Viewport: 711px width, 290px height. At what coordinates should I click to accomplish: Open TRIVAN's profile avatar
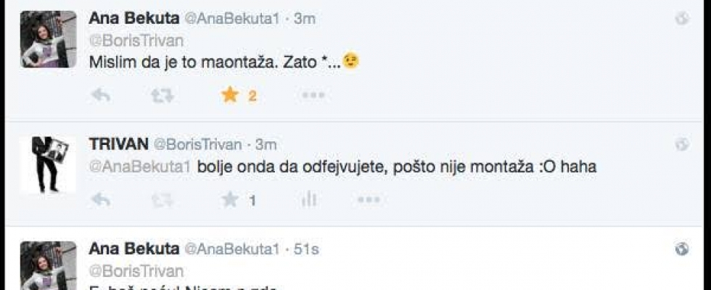click(49, 165)
